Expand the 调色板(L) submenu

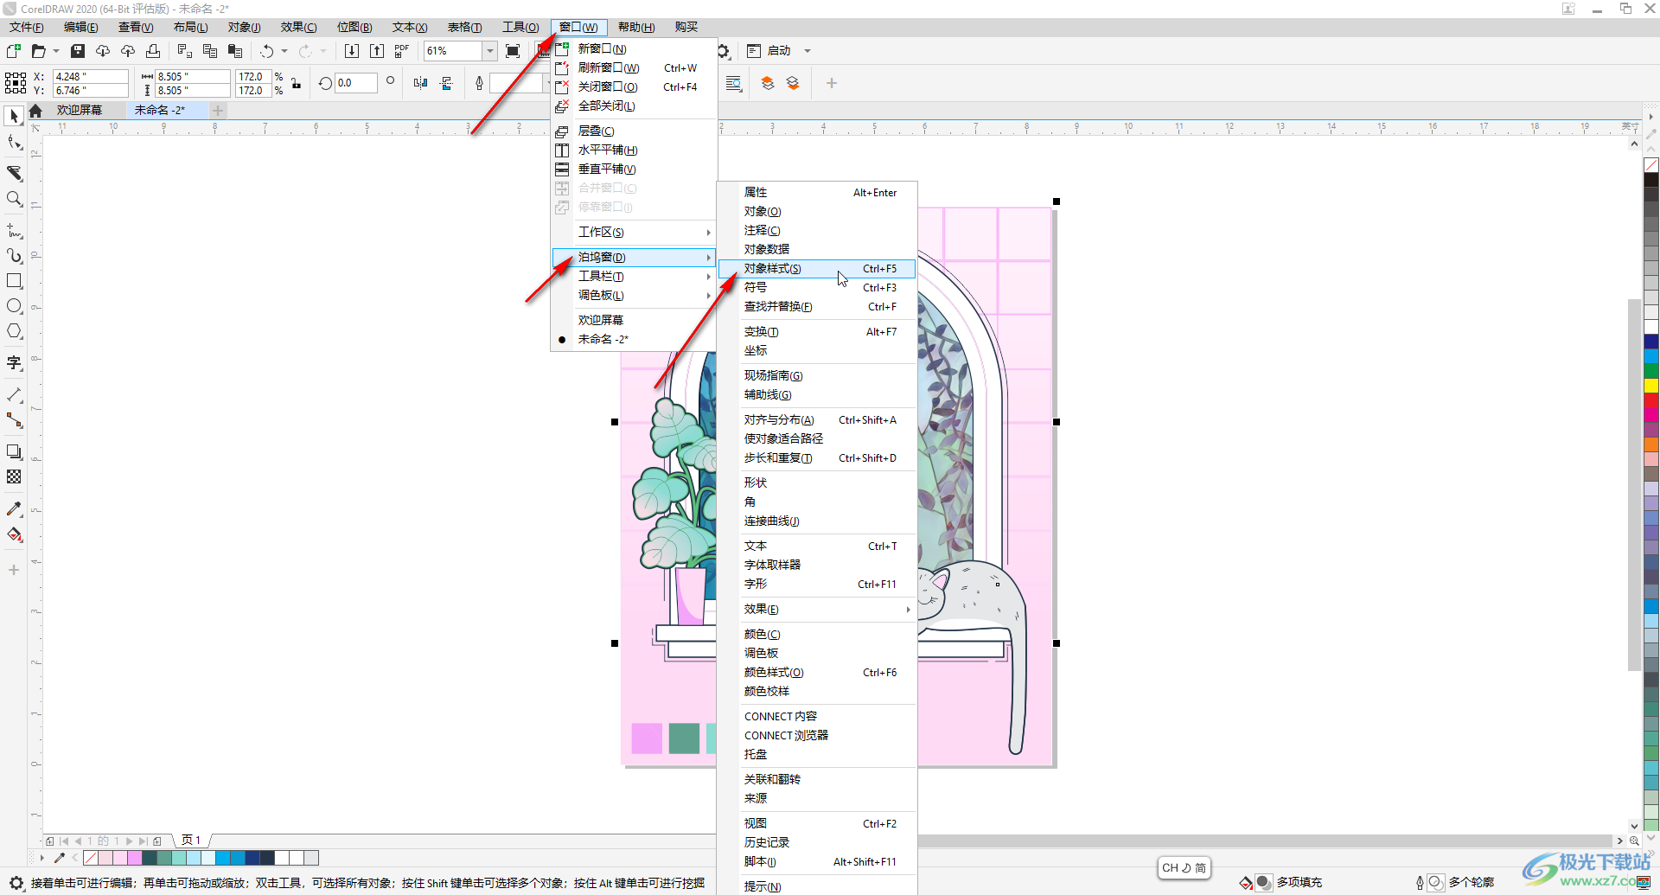point(634,295)
